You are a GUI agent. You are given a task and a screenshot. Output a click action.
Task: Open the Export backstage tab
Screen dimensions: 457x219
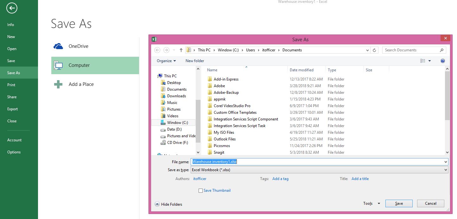[x=13, y=109]
